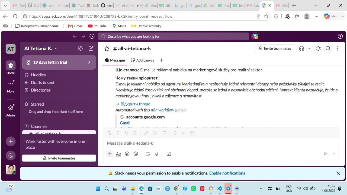Record a video clip
Viewport: 347px width, 195px height.
coord(148,154)
